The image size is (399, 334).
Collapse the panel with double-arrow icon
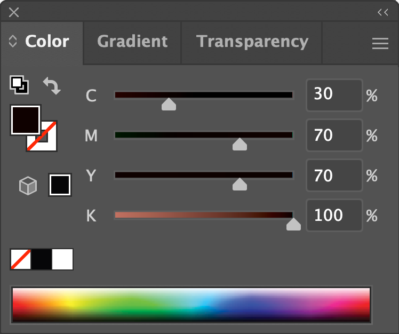(382, 12)
